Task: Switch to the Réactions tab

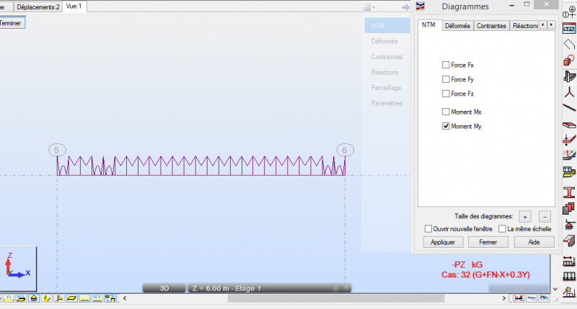Action: 525,26
